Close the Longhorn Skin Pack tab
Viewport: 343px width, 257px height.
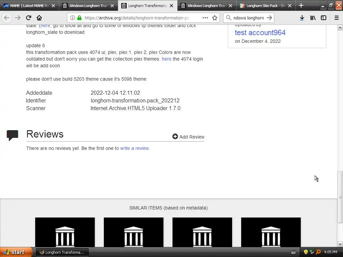point(290,6)
